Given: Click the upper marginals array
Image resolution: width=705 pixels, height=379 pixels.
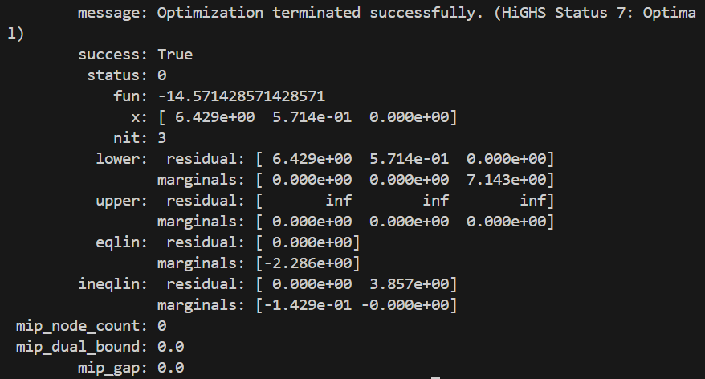Looking at the screenshot, I should click(x=405, y=222).
